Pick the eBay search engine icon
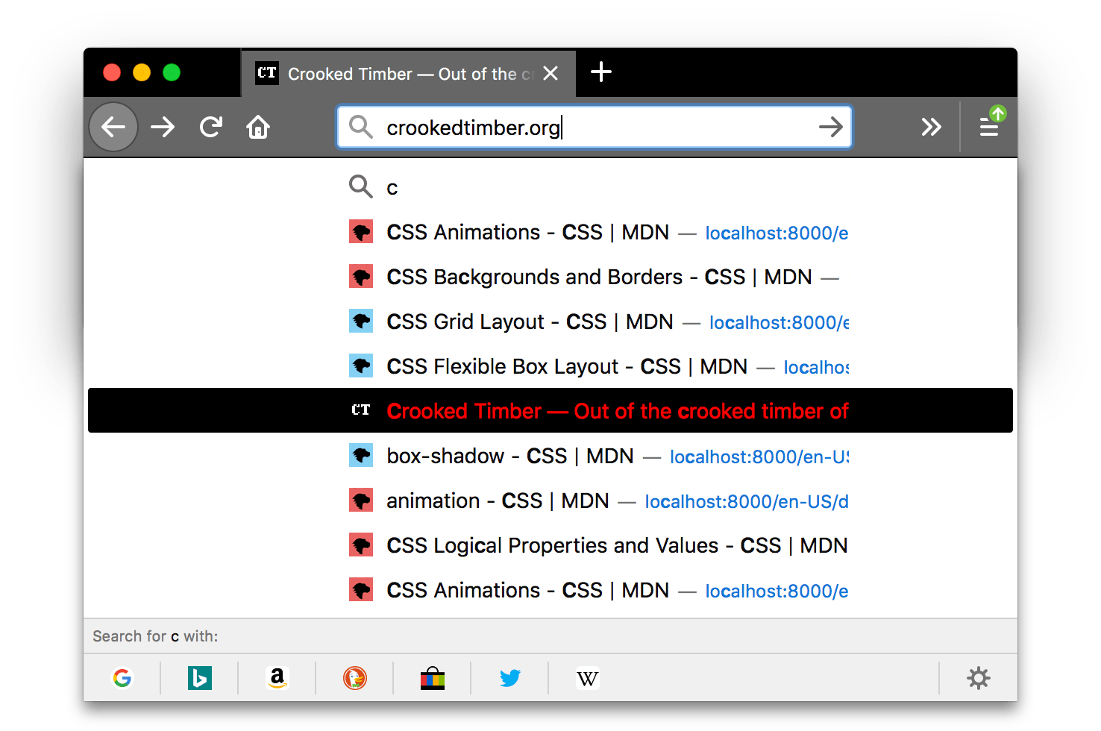1101x731 pixels. click(433, 678)
